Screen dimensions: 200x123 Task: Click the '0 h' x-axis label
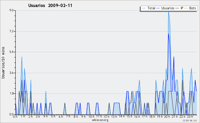click(x=15, y=116)
